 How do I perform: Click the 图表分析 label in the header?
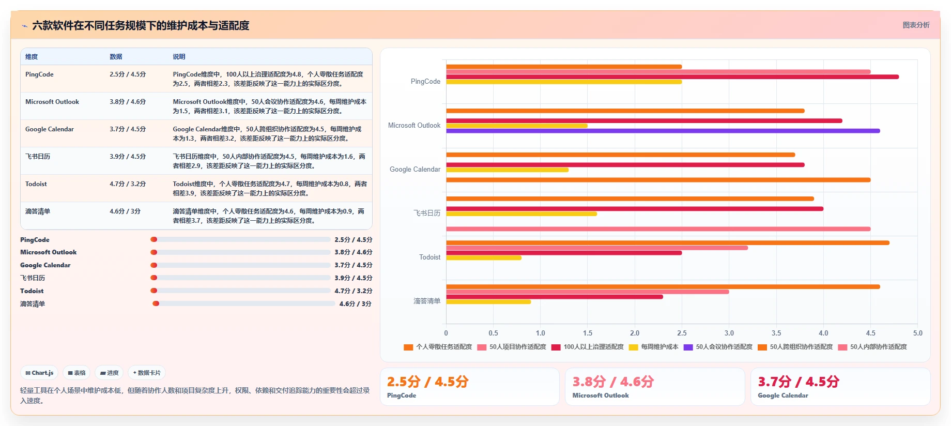(x=916, y=25)
